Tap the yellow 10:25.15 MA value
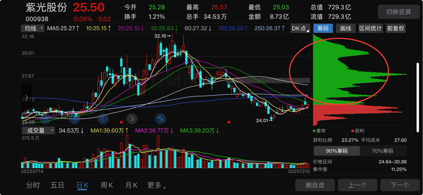Image resolution: width=423 pixels, height=195 pixels. (x=99, y=28)
